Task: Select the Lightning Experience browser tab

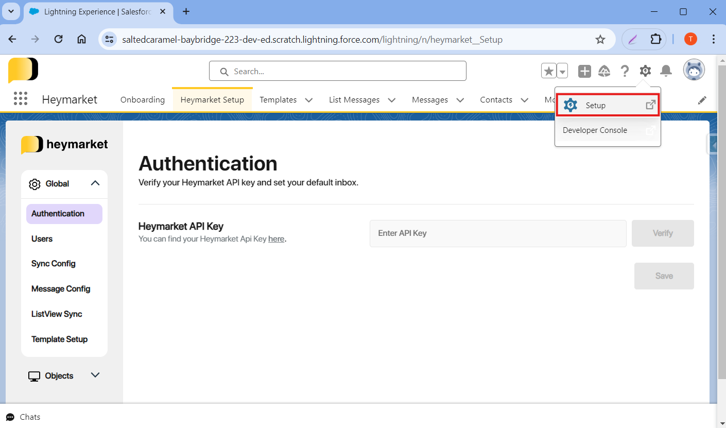Action: coord(98,11)
